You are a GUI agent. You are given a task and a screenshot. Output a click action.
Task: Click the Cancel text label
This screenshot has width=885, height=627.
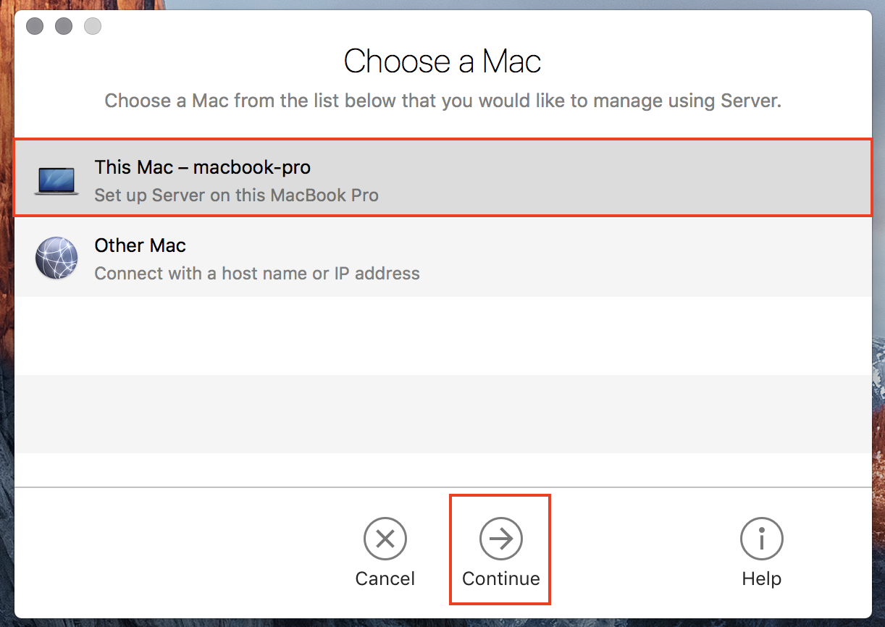click(385, 579)
